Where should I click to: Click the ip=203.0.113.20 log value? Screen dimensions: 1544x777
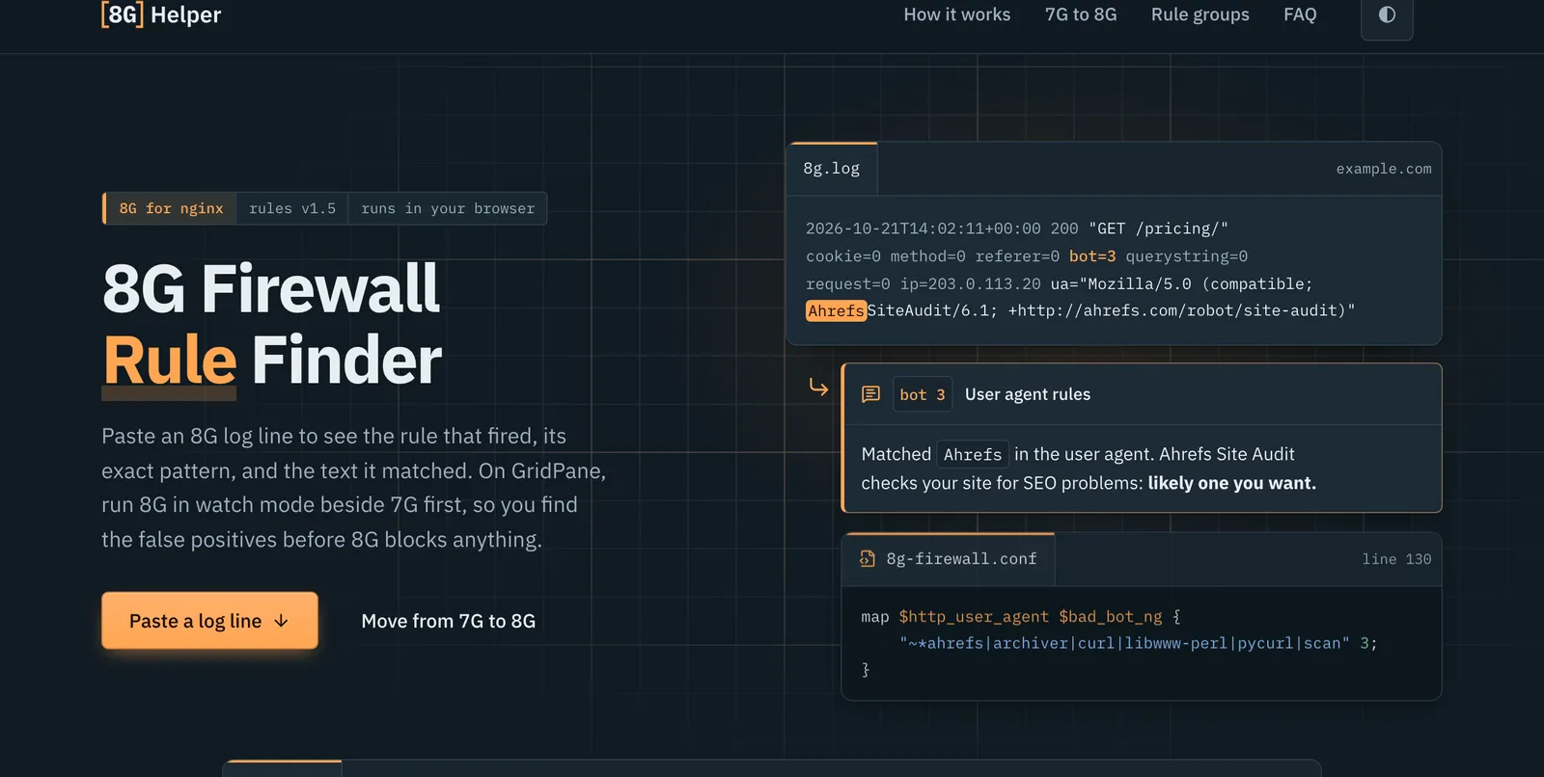971,284
